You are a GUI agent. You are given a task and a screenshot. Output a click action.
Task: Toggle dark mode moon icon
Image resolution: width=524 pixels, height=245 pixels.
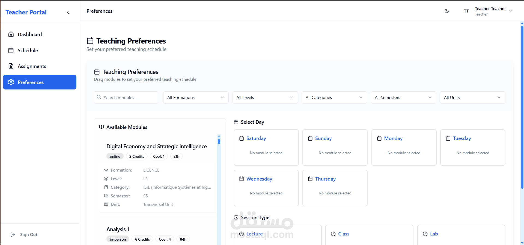(447, 11)
